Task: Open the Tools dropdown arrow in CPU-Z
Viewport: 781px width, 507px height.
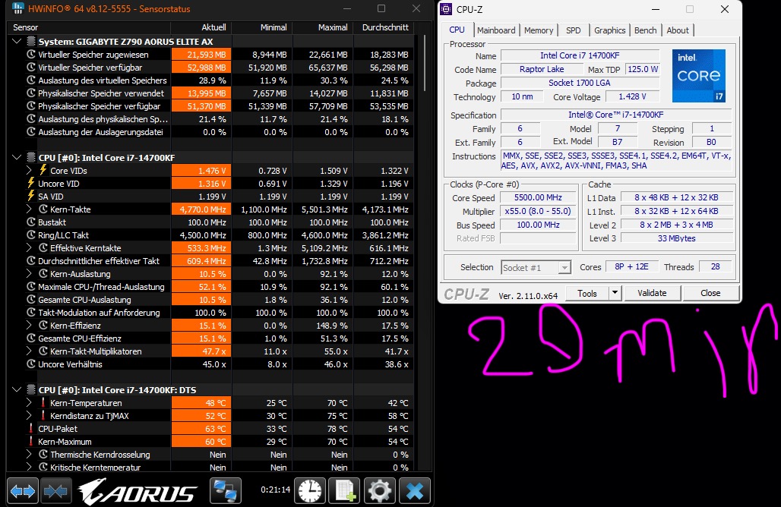Action: (x=615, y=293)
